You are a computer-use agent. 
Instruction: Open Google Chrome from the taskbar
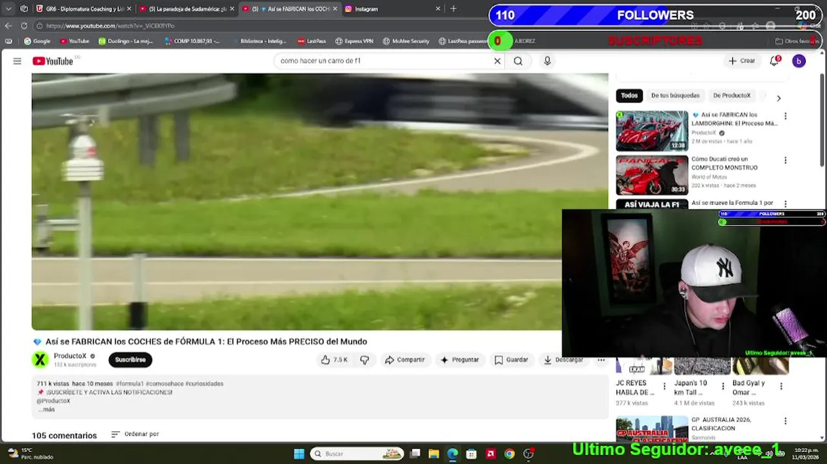click(509, 454)
